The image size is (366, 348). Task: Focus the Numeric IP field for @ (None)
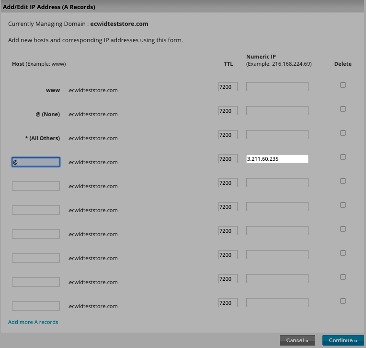click(x=277, y=111)
